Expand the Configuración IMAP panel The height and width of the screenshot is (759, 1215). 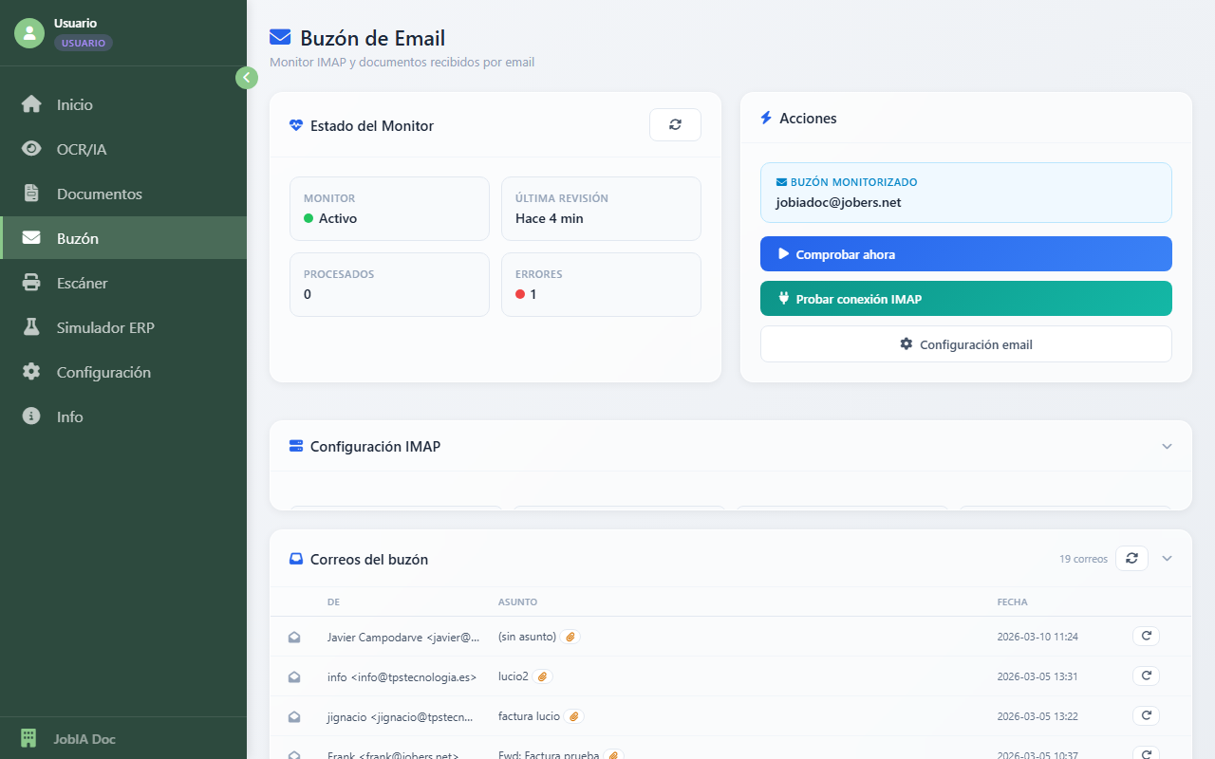[x=1168, y=446]
